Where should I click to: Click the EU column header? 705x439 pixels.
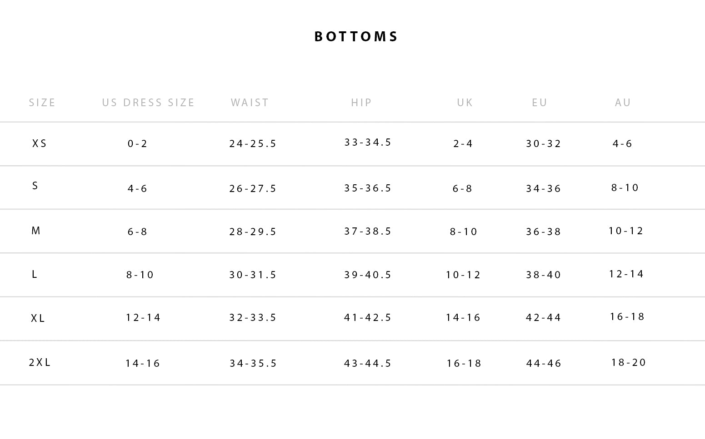click(540, 103)
